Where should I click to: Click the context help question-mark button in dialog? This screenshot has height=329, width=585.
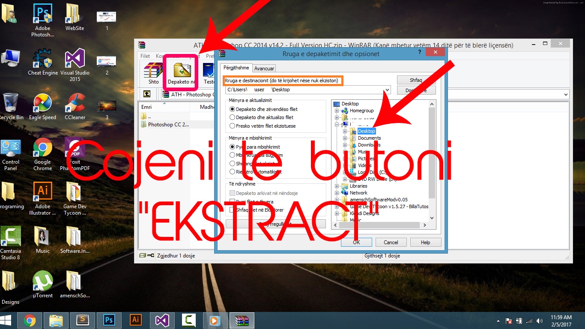[x=419, y=52]
